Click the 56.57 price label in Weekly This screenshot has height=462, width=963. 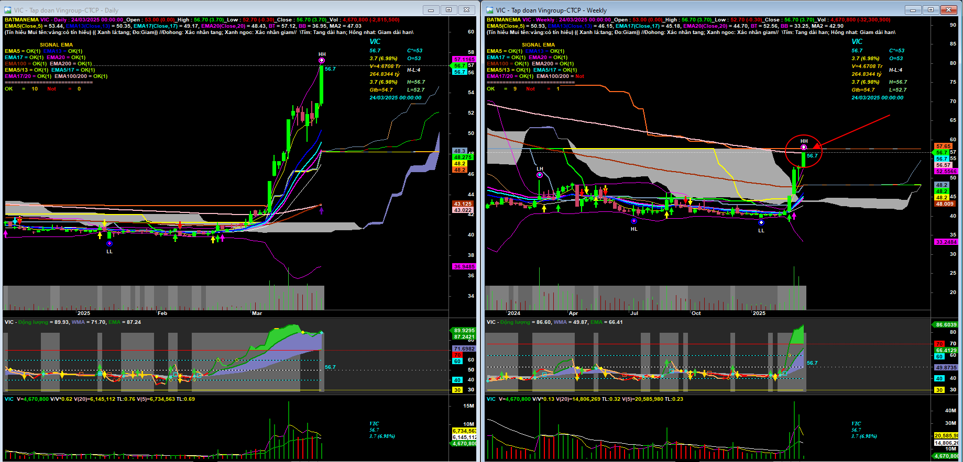pos(944,165)
